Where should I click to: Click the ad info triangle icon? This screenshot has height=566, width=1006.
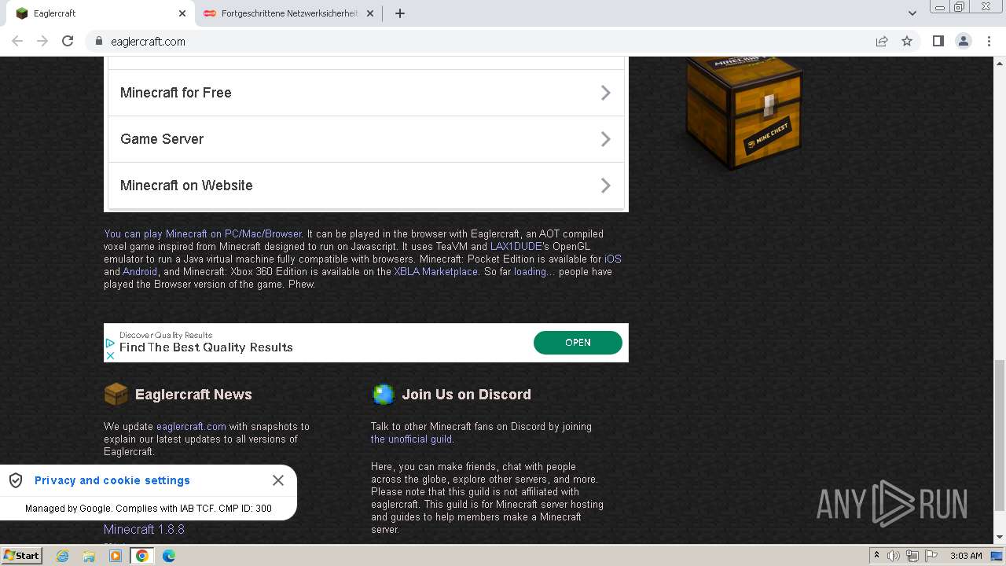110,343
